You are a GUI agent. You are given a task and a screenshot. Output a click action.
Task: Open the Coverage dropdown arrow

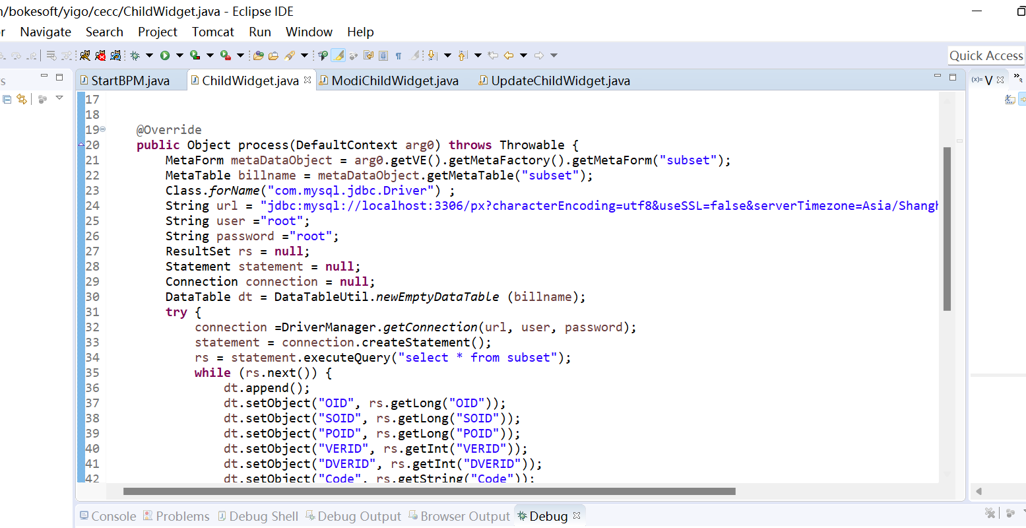pyautogui.click(x=210, y=55)
